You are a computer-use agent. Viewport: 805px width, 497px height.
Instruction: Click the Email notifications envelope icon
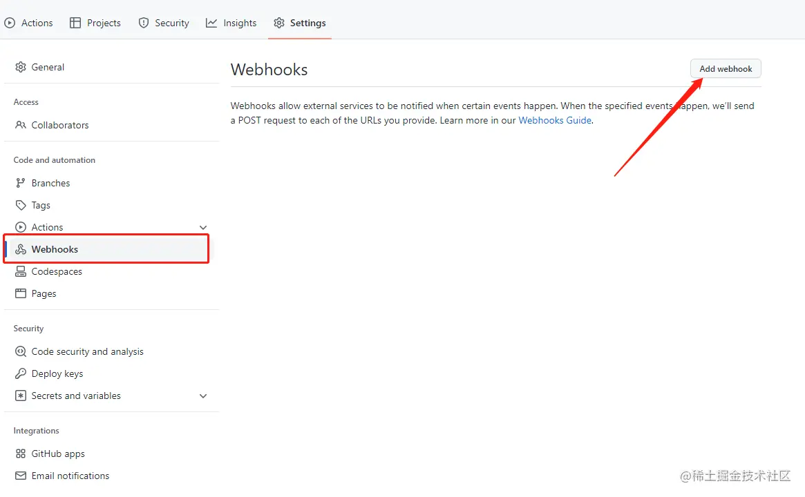21,476
